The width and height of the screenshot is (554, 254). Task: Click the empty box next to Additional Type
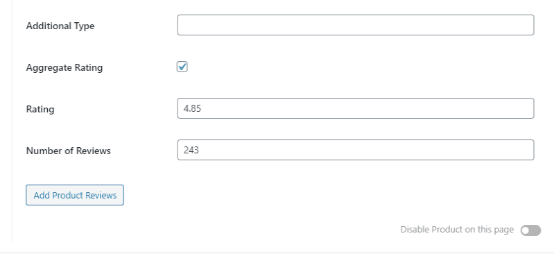click(x=356, y=25)
